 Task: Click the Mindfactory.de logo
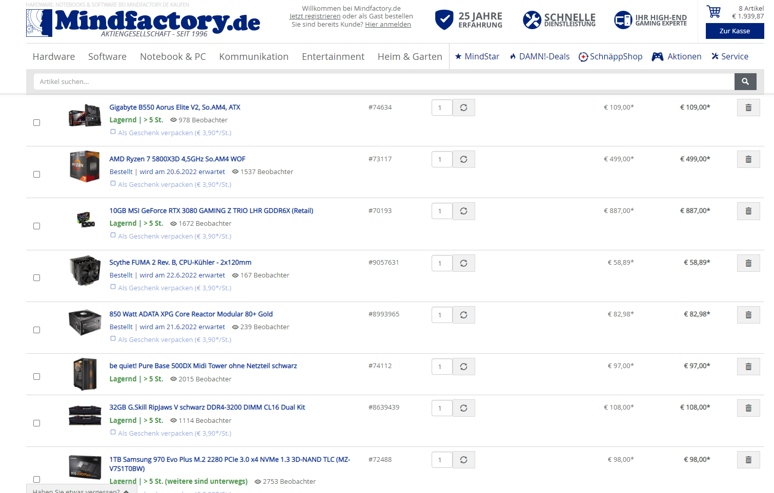click(x=143, y=23)
